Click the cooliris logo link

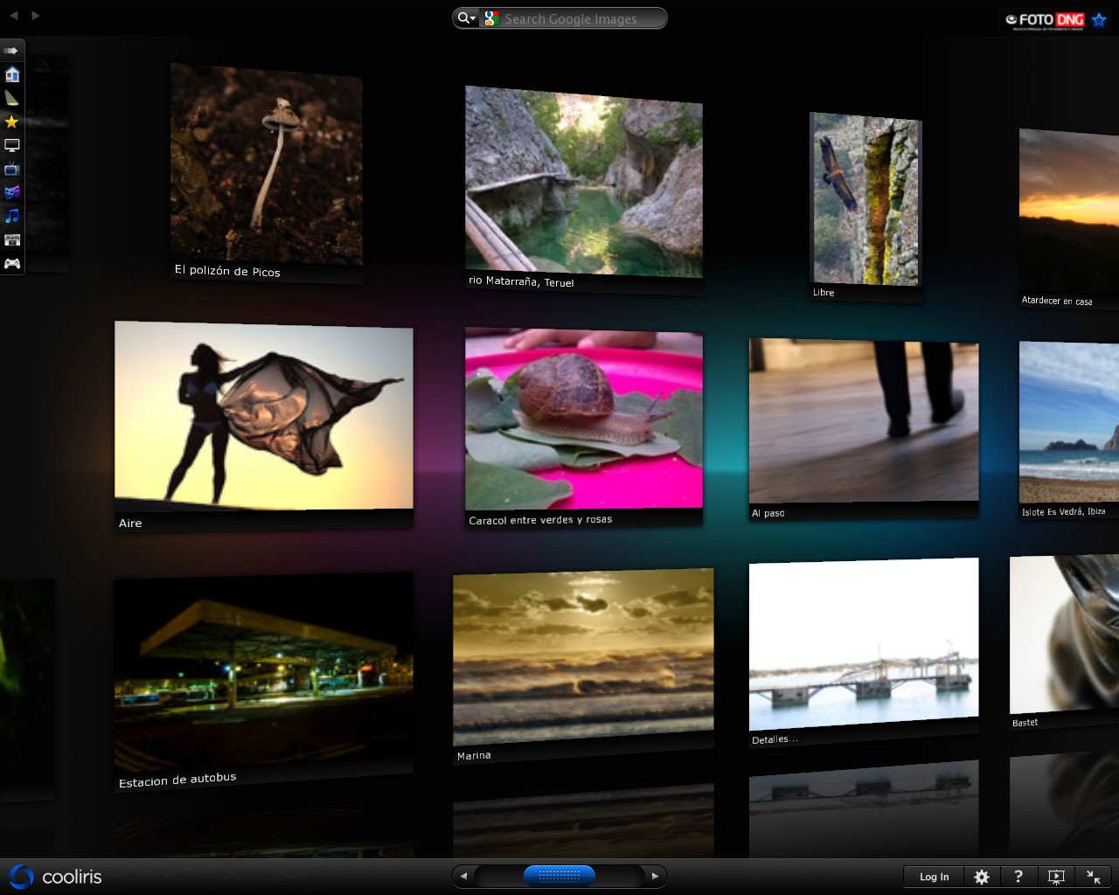click(56, 877)
